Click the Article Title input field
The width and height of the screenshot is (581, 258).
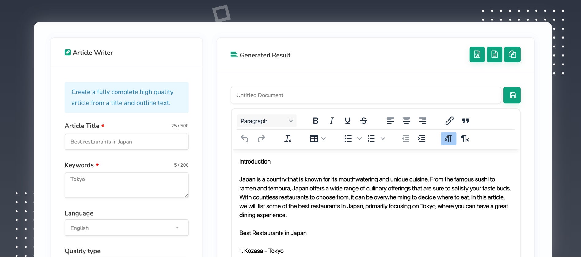click(127, 142)
